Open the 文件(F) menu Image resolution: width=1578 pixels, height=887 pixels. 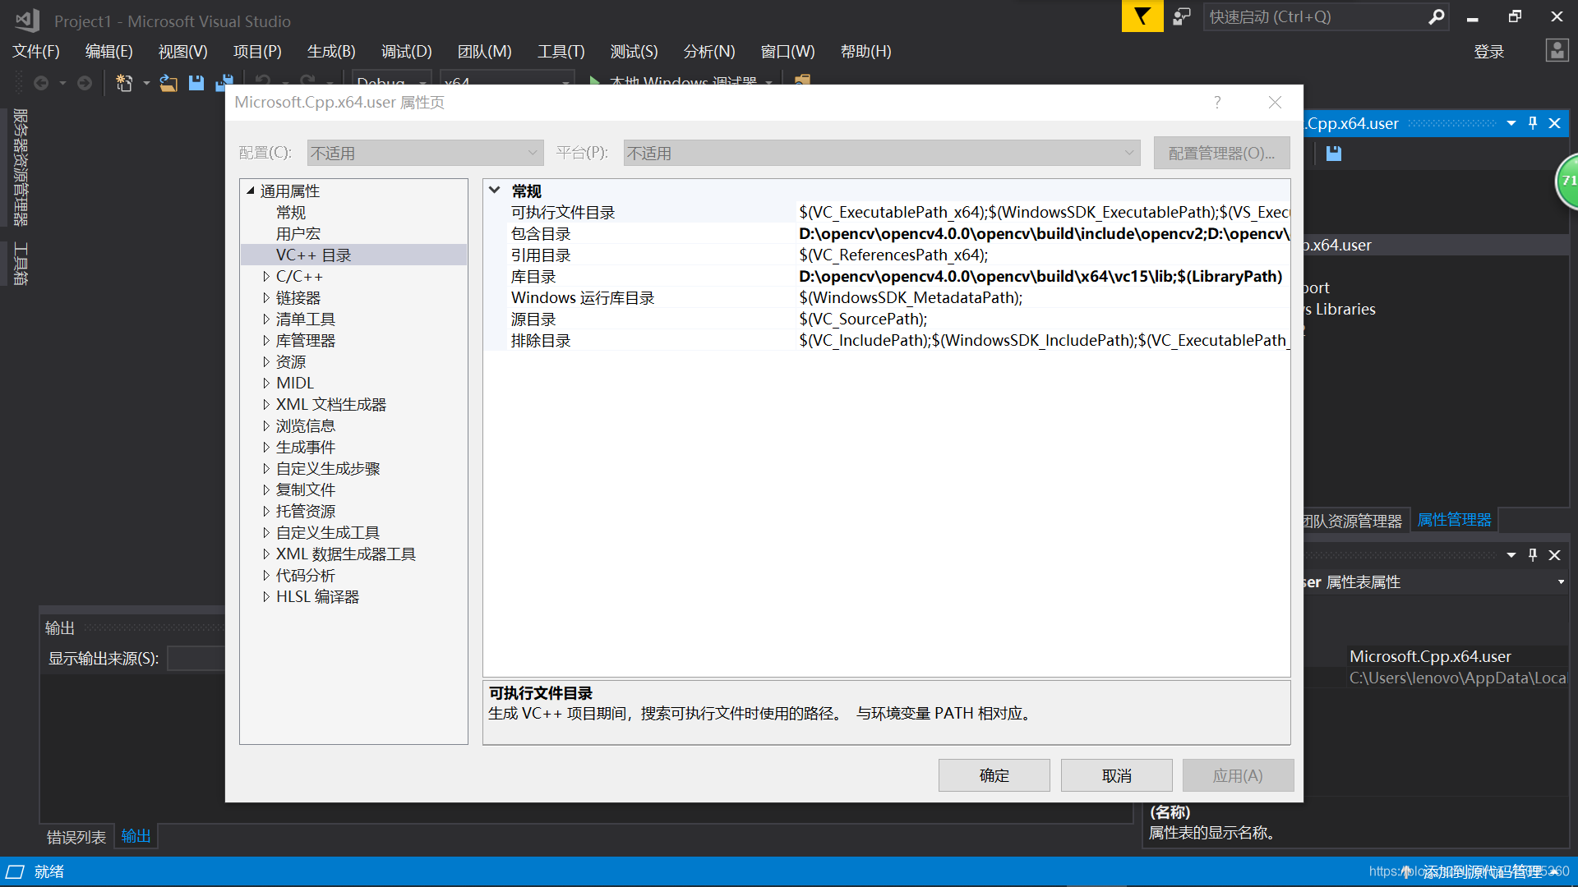(36, 52)
